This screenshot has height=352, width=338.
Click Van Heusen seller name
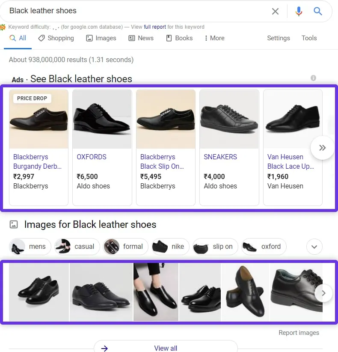[x=285, y=186]
